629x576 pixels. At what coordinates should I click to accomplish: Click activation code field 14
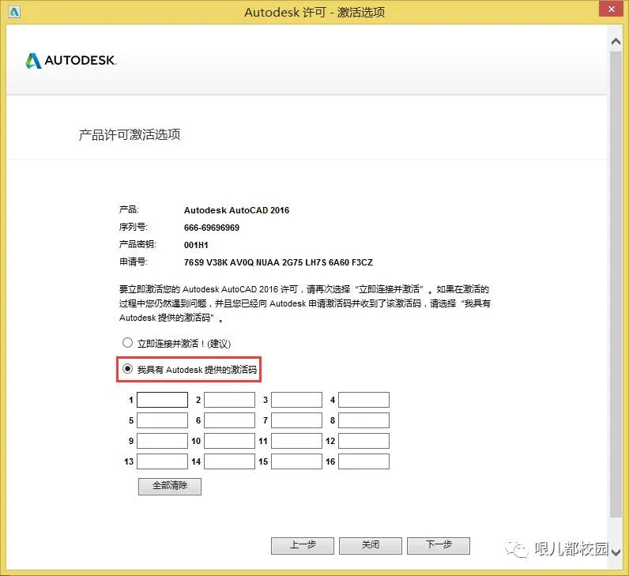click(x=229, y=461)
